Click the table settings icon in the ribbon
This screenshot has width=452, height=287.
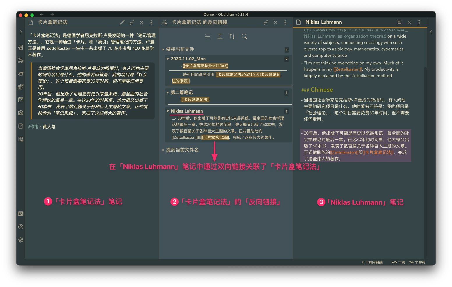click(x=21, y=139)
